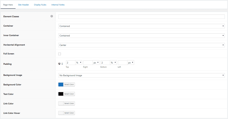
Task: Go to the Internal Notes tab
Action: coord(58,5)
